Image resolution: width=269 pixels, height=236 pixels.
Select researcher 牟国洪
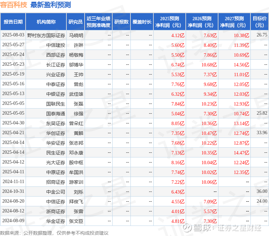click(x=76, y=172)
